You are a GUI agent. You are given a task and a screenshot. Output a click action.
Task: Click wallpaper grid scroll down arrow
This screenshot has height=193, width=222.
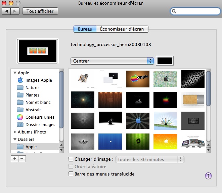pyautogui.click(x=209, y=150)
